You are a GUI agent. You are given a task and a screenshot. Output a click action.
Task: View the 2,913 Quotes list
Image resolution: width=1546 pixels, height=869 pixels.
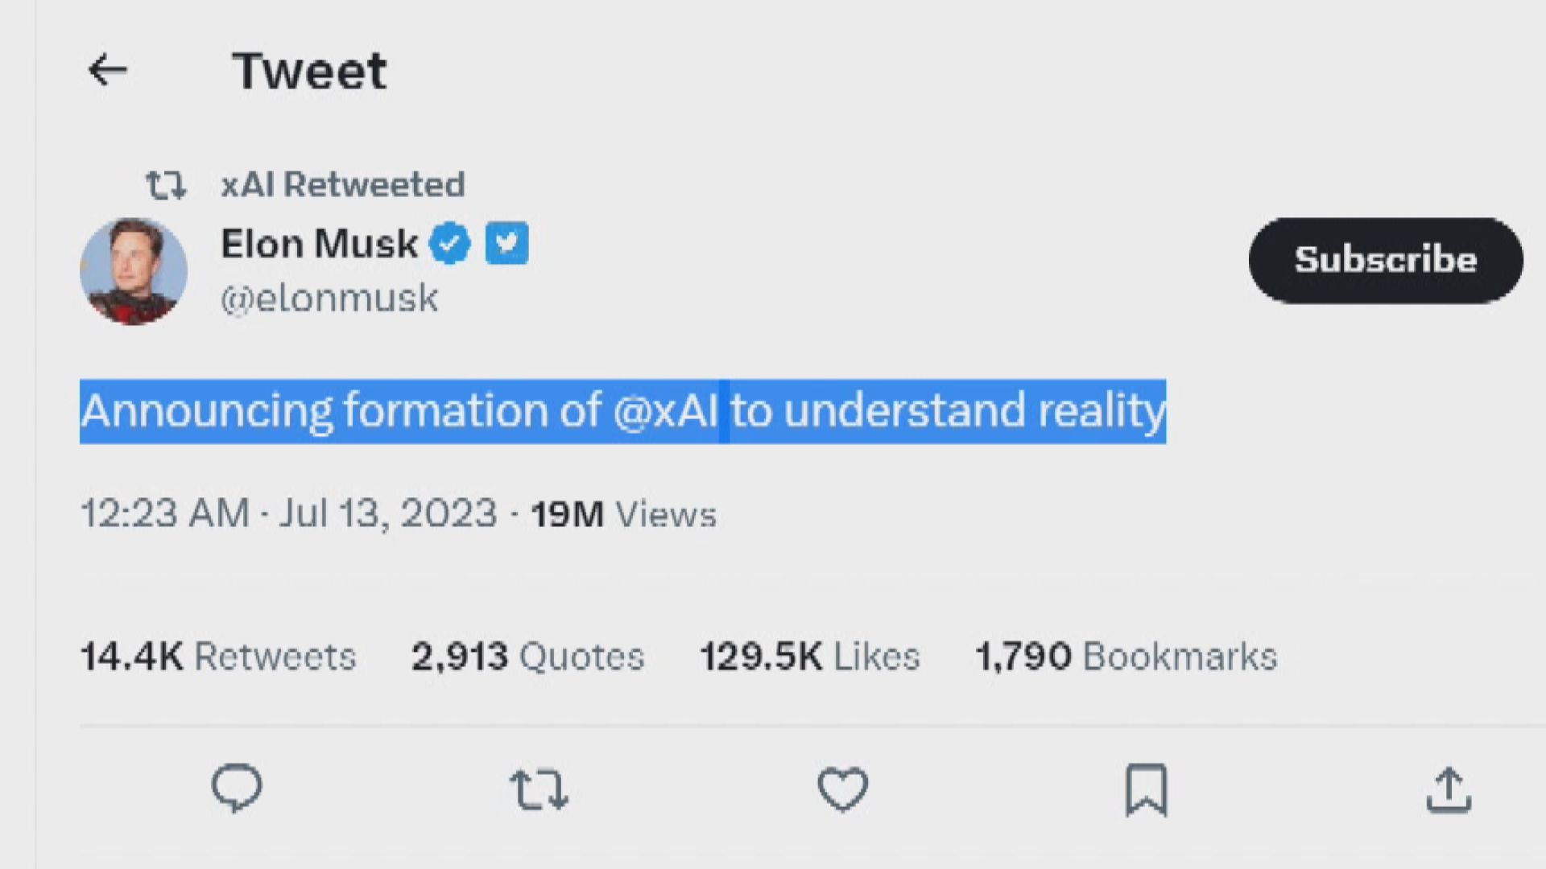(527, 657)
